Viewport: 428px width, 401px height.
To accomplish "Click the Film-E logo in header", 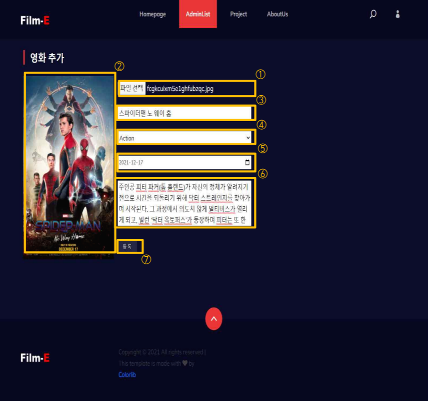I will click(35, 21).
